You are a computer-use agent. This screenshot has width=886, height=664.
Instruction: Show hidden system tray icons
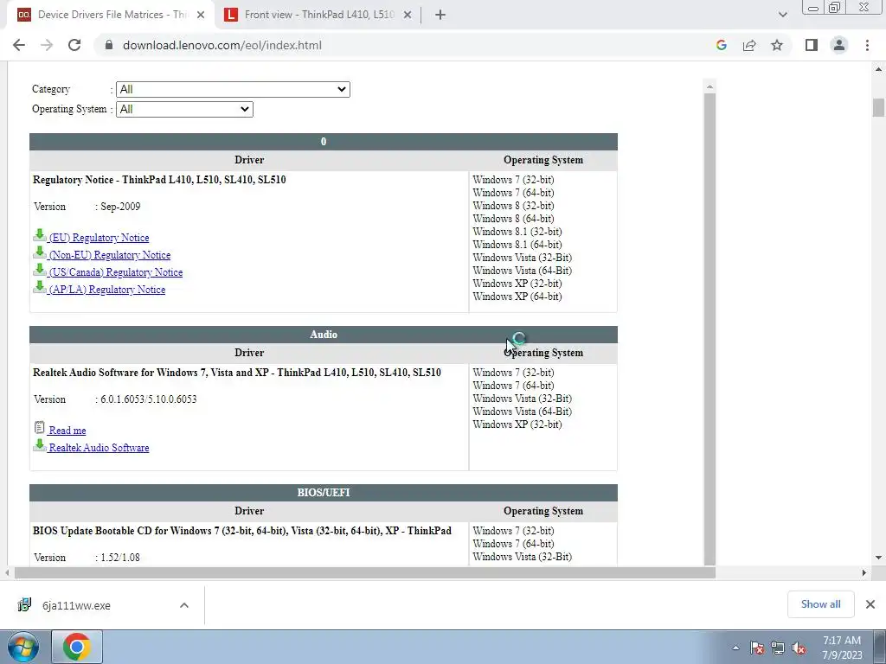coord(735,648)
